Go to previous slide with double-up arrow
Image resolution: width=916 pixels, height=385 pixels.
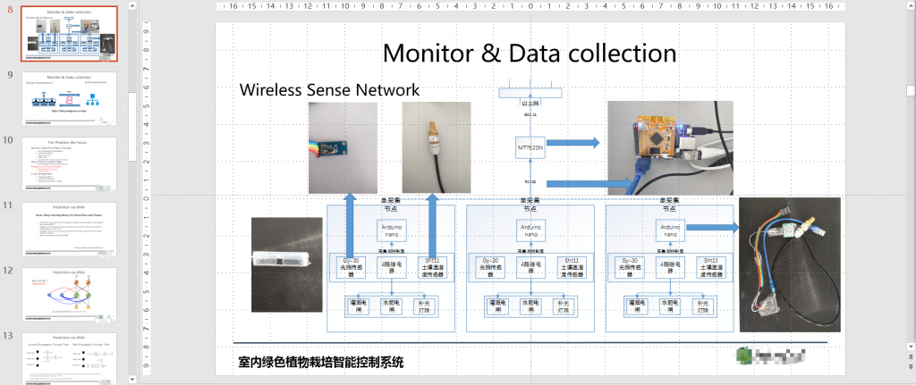[x=910, y=356]
